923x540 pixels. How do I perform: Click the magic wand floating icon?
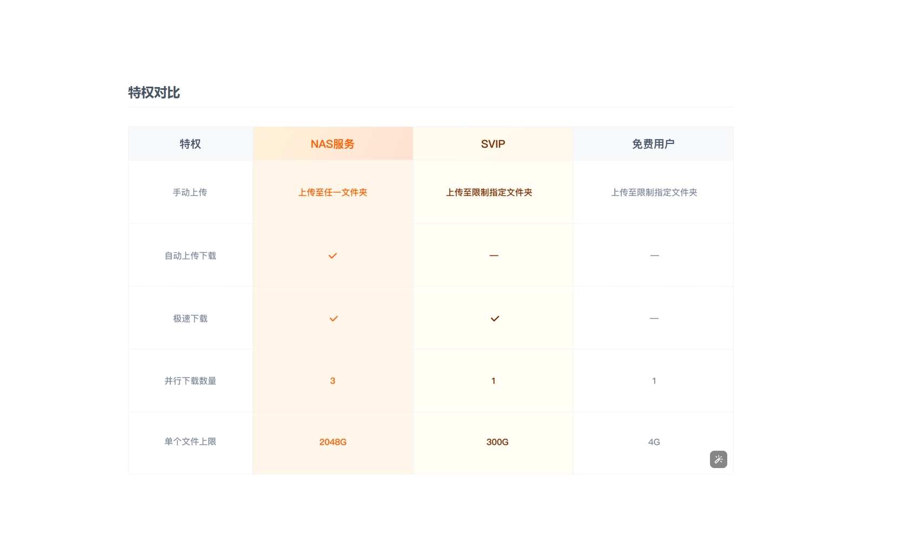[718, 459]
